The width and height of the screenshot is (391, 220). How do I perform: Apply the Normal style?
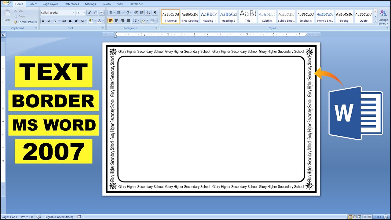tap(170, 16)
